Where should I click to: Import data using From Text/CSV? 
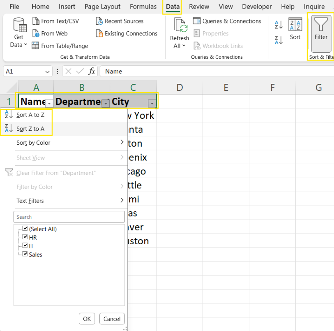pyautogui.click(x=56, y=21)
